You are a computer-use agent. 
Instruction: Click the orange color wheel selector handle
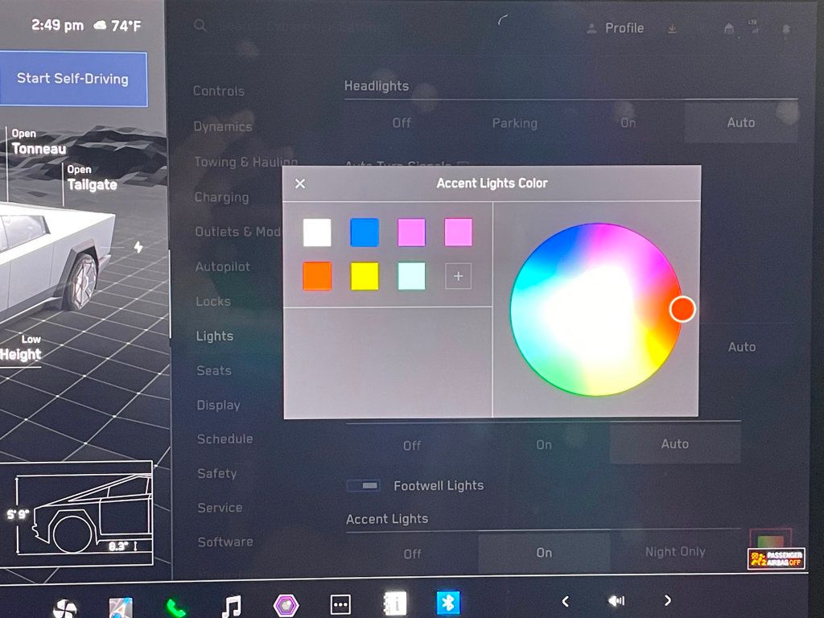682,308
